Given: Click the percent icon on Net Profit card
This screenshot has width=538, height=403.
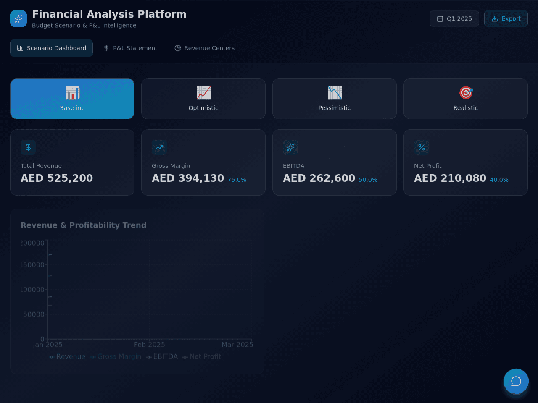Looking at the screenshot, I should [422, 147].
